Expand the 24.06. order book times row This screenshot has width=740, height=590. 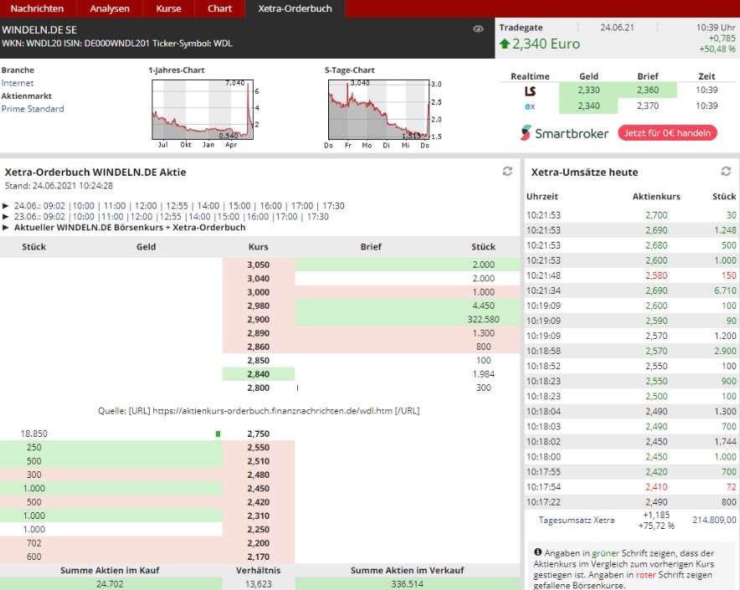pyautogui.click(x=6, y=205)
